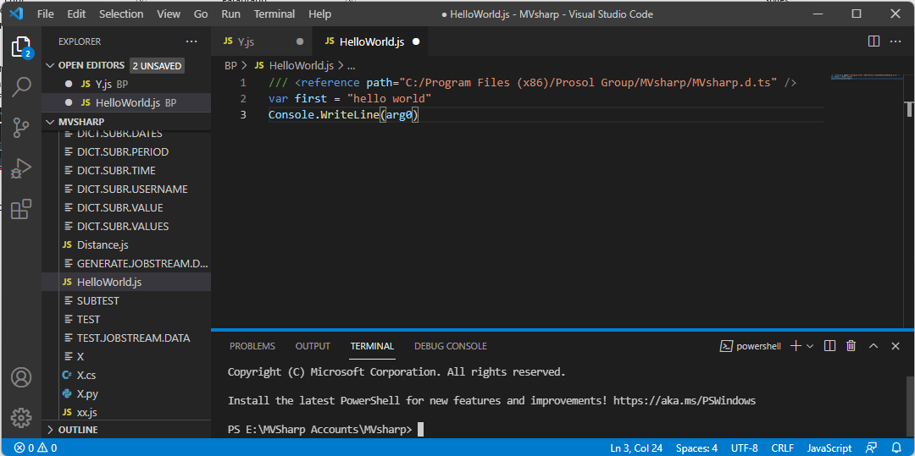Open the Selection menu

pyautogui.click(x=121, y=14)
